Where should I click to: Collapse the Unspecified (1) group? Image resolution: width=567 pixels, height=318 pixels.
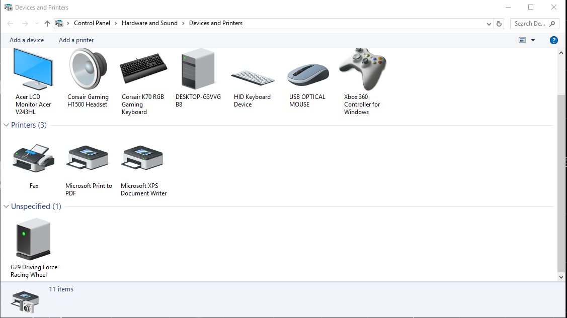(x=6, y=206)
